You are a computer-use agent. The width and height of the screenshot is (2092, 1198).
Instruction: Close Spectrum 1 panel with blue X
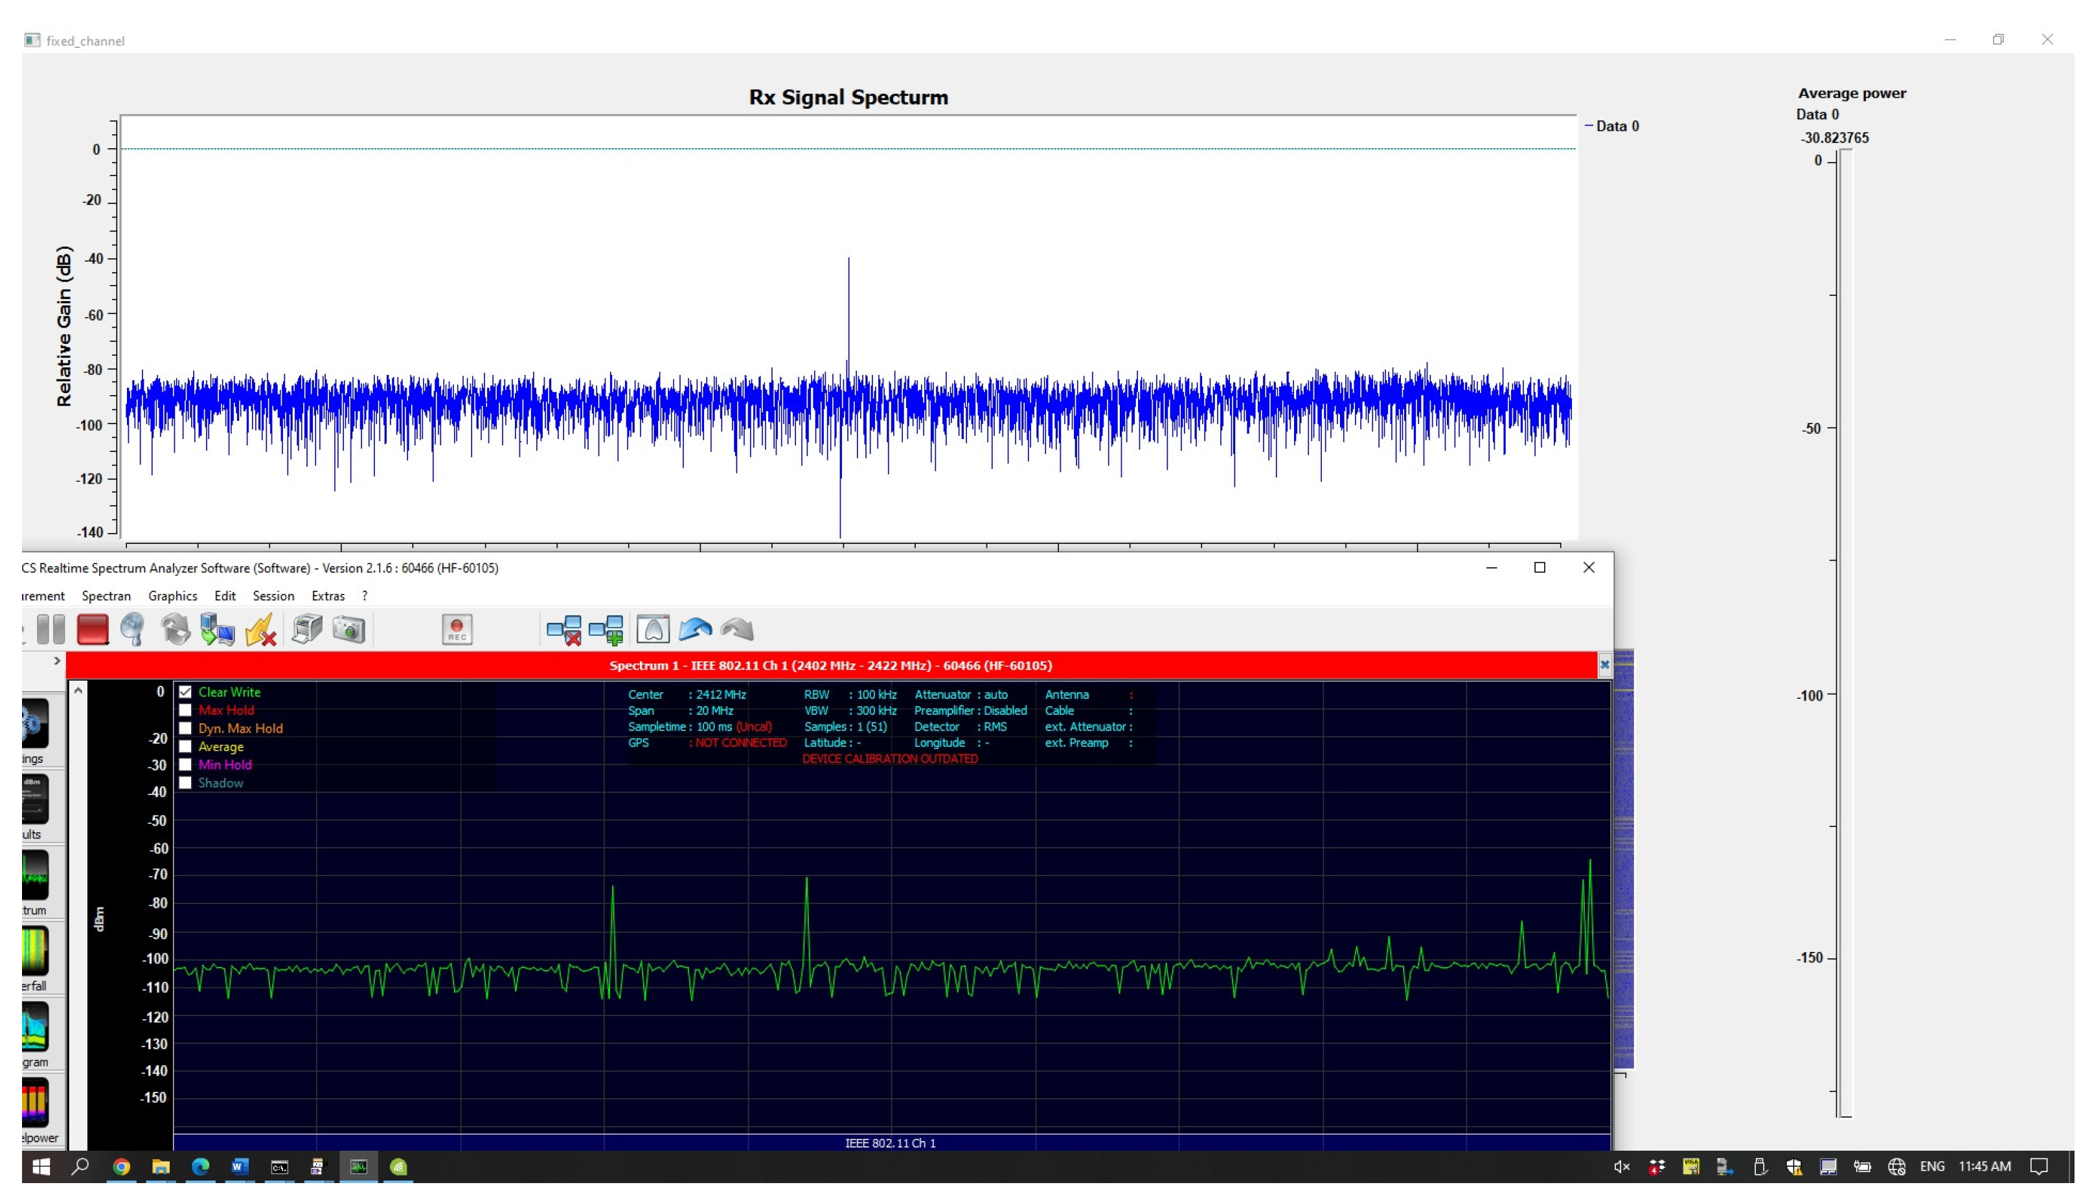click(x=1604, y=666)
